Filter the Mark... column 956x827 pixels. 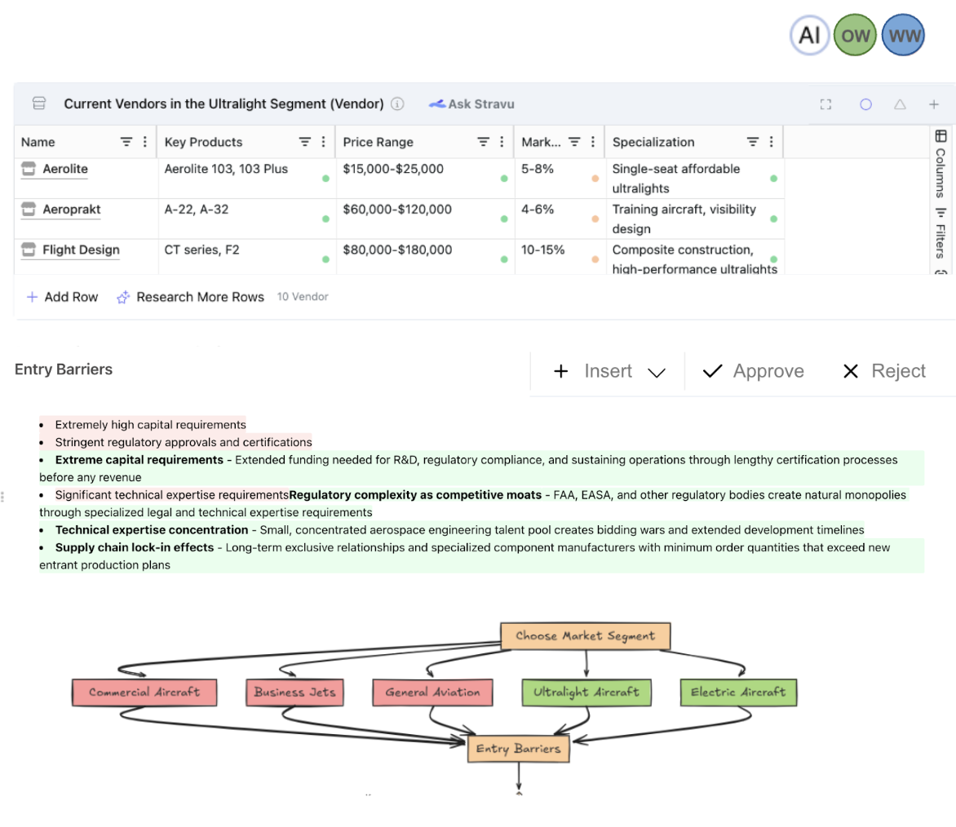pyautogui.click(x=574, y=142)
